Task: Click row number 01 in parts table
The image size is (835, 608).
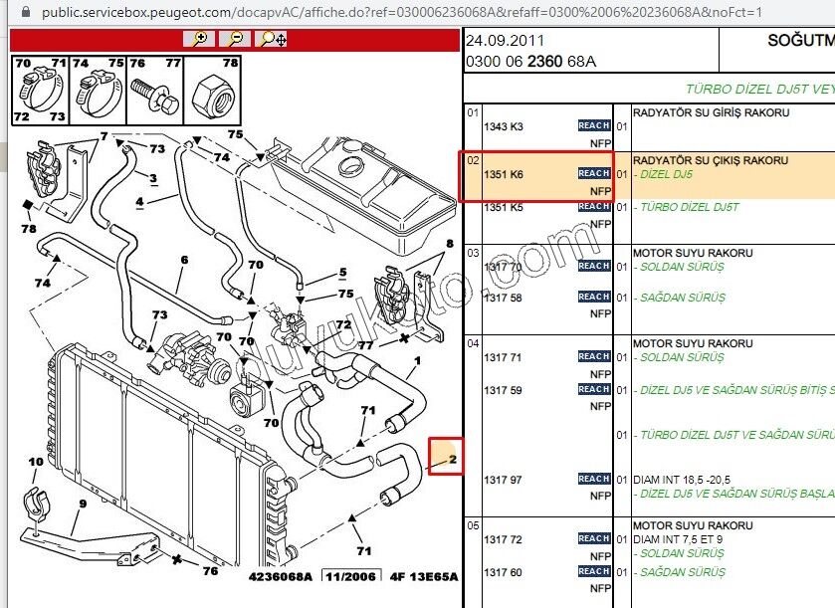Action: tap(473, 112)
